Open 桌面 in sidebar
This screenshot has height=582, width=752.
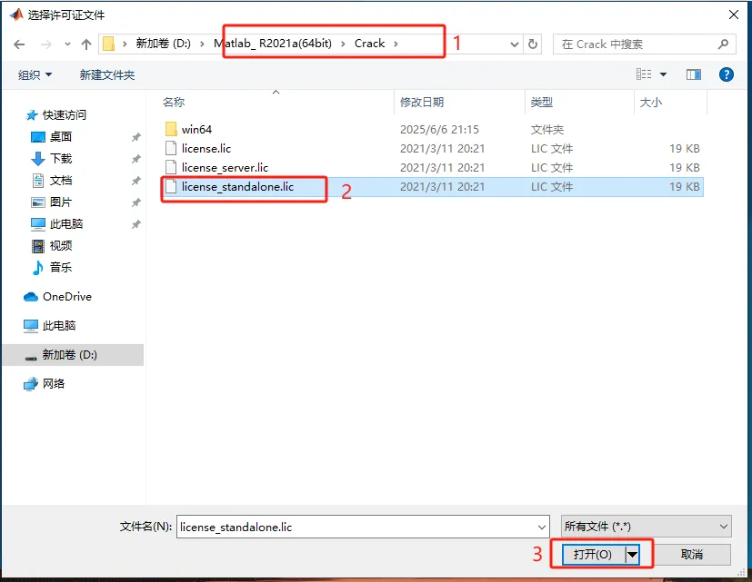click(61, 137)
